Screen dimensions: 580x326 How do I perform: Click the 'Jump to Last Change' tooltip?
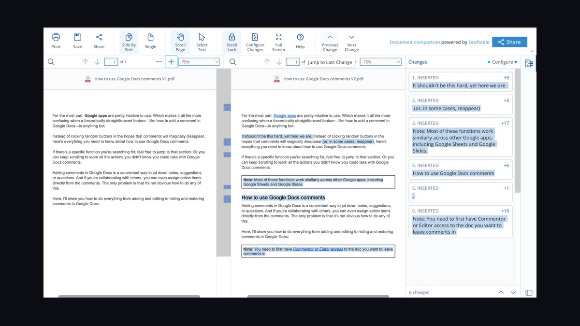point(330,62)
